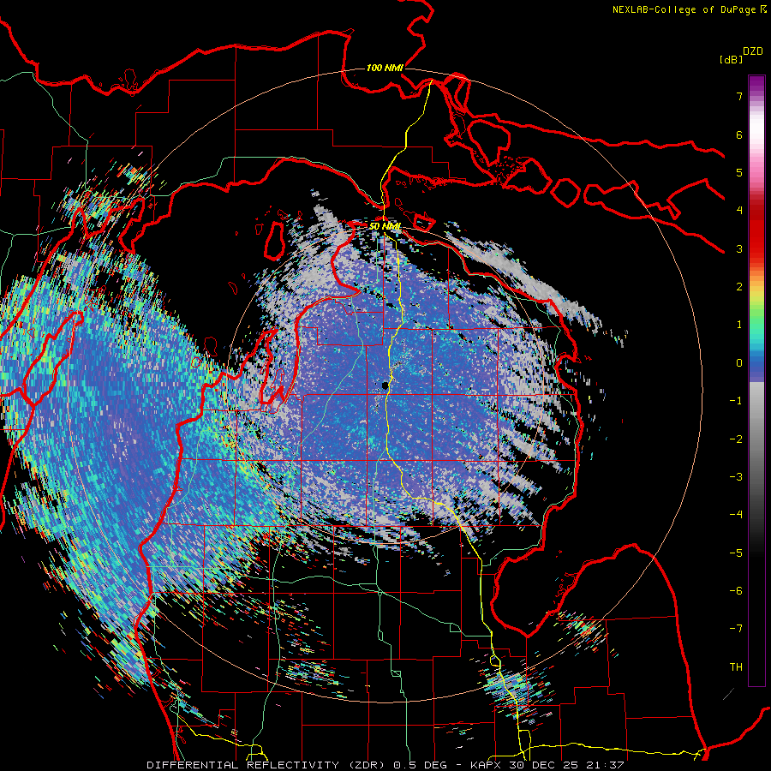Click the positive 4 scale value
The image size is (771, 771).
(739, 211)
